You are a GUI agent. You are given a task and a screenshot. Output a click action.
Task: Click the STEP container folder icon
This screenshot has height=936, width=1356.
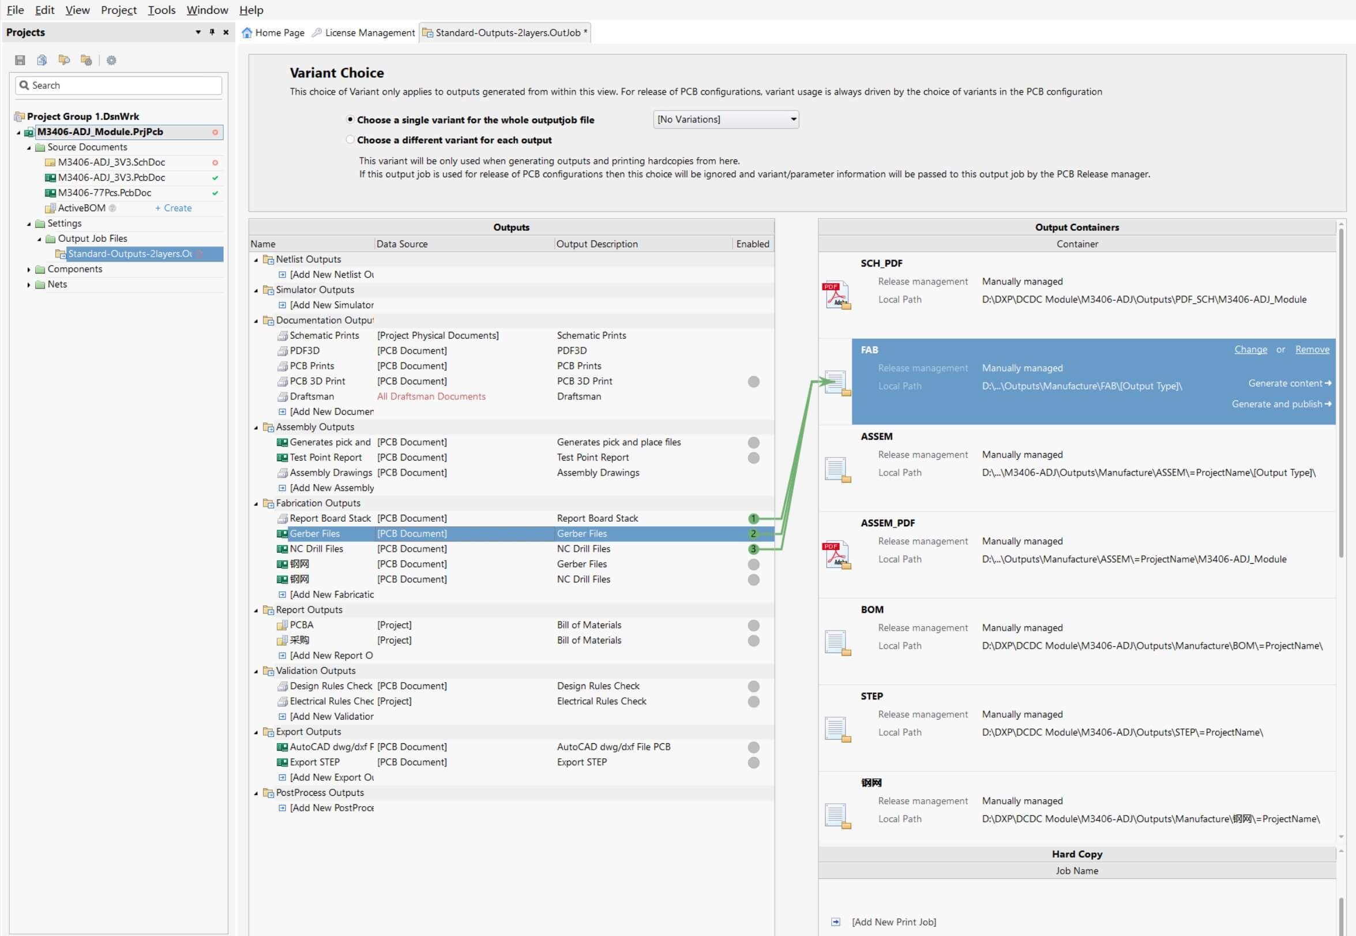pos(836,728)
